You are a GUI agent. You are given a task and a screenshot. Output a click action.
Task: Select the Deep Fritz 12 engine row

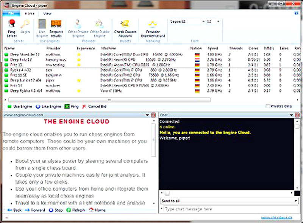tap(152, 60)
